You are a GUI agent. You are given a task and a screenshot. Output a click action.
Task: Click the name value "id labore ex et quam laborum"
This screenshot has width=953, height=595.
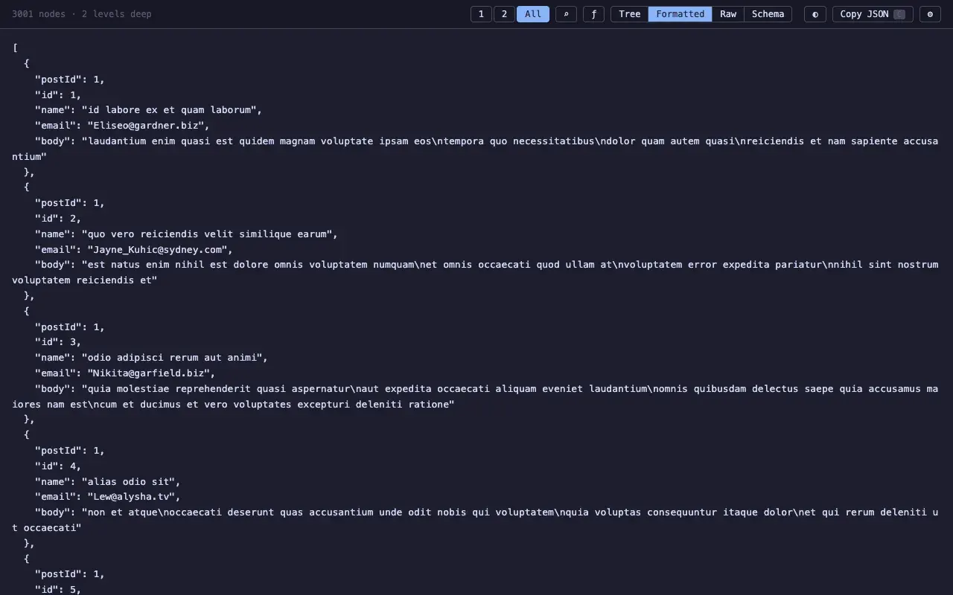(x=171, y=110)
